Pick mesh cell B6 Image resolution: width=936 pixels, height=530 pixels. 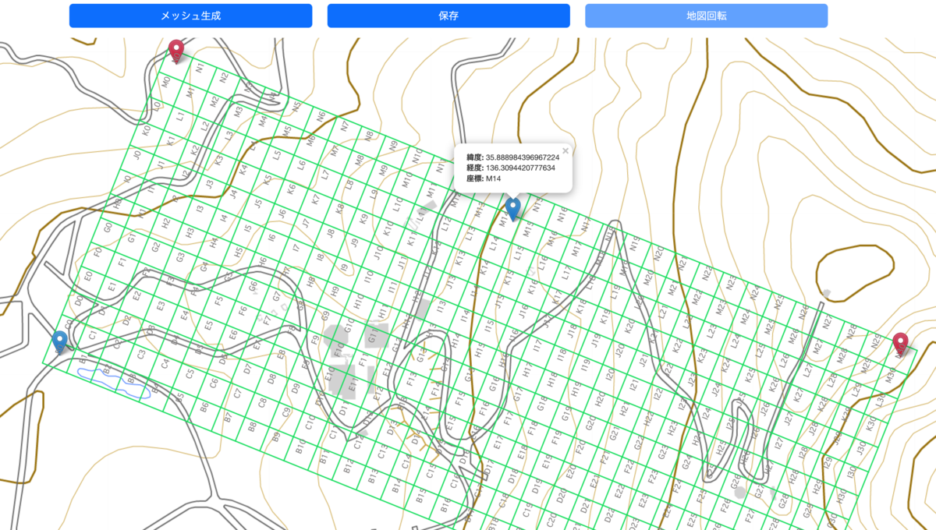(x=204, y=406)
